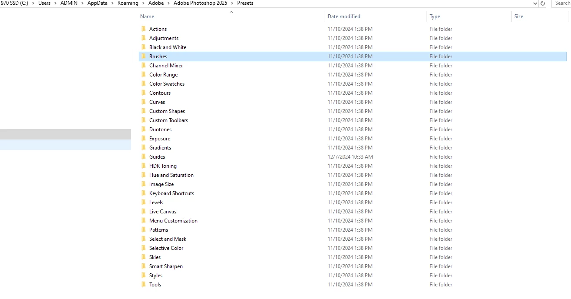
Task: Expand the chevron after Users in path
Action: click(56, 3)
